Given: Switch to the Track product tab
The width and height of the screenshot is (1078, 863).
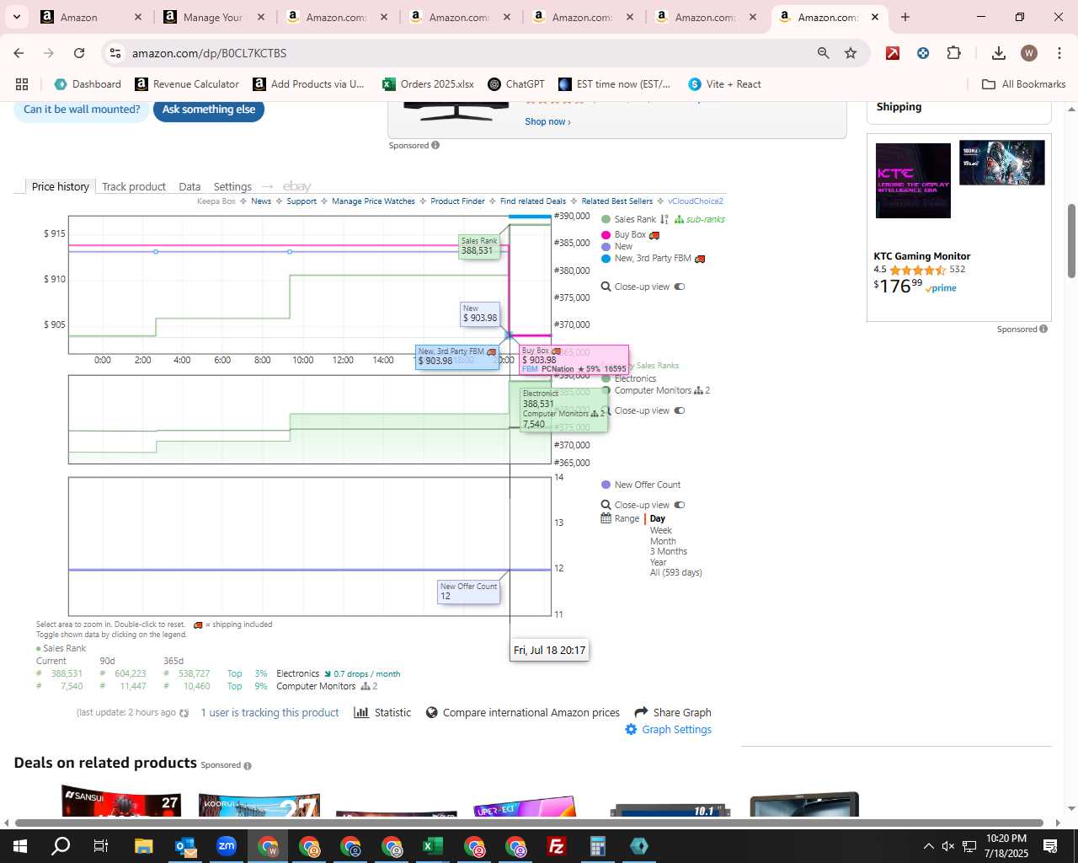Looking at the screenshot, I should pyautogui.click(x=134, y=186).
